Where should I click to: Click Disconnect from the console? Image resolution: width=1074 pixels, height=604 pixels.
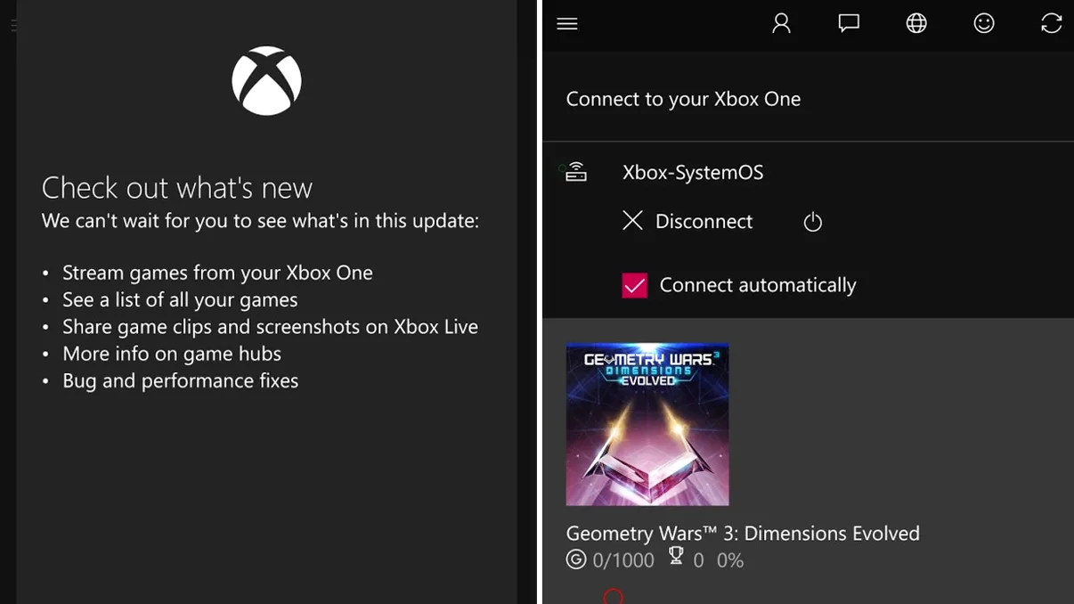point(688,221)
